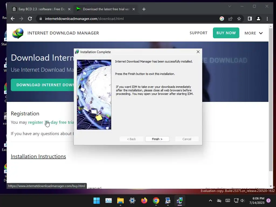The width and height of the screenshot is (276, 207).
Task: Click DOWNLOAD INTERNET DOWNLOAD MANAGER button
Action: (42, 85)
